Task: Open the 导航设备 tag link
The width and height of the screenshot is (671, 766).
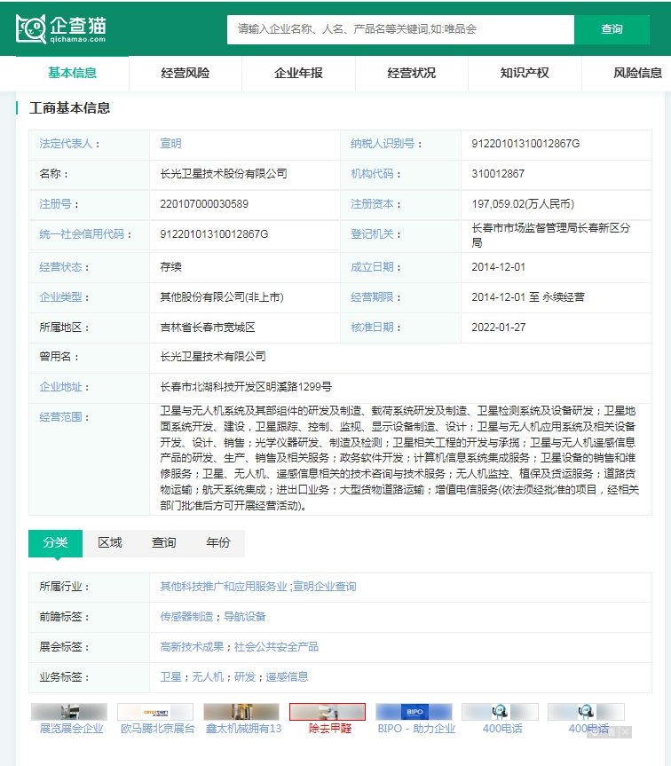Action: point(245,618)
